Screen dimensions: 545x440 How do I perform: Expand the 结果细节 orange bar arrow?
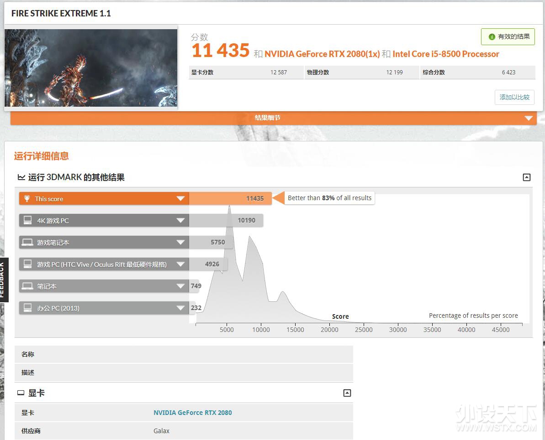pyautogui.click(x=529, y=118)
